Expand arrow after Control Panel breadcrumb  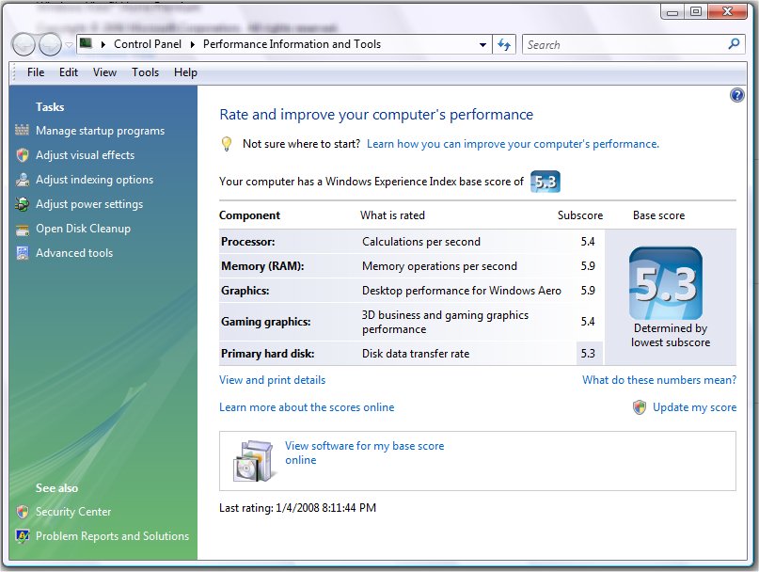pyautogui.click(x=193, y=44)
